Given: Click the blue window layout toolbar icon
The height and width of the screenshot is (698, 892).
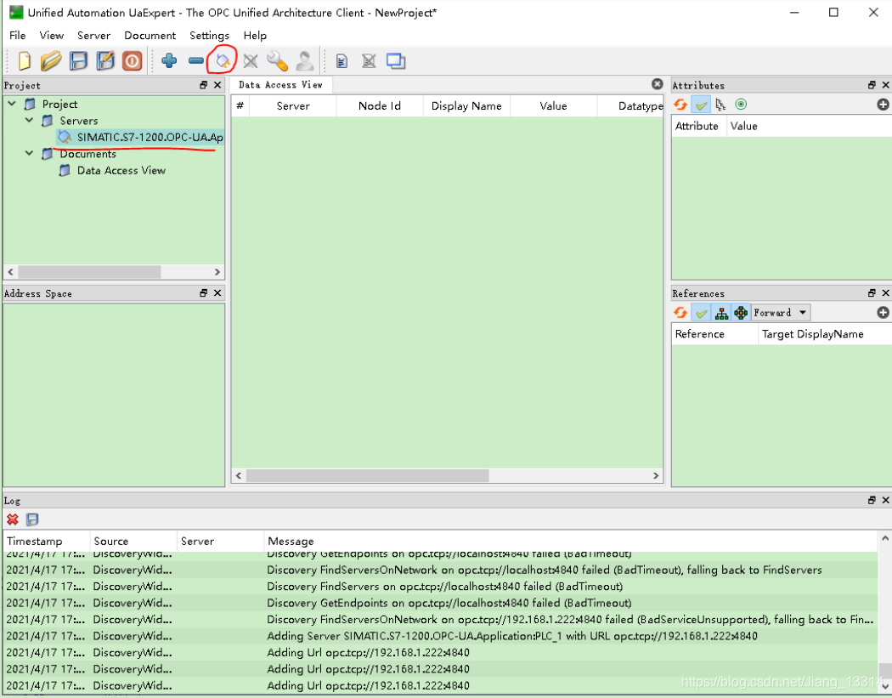Looking at the screenshot, I should tap(396, 61).
